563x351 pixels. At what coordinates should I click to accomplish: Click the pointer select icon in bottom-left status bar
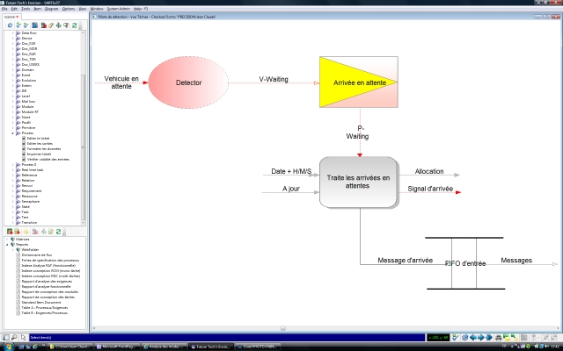23,337
